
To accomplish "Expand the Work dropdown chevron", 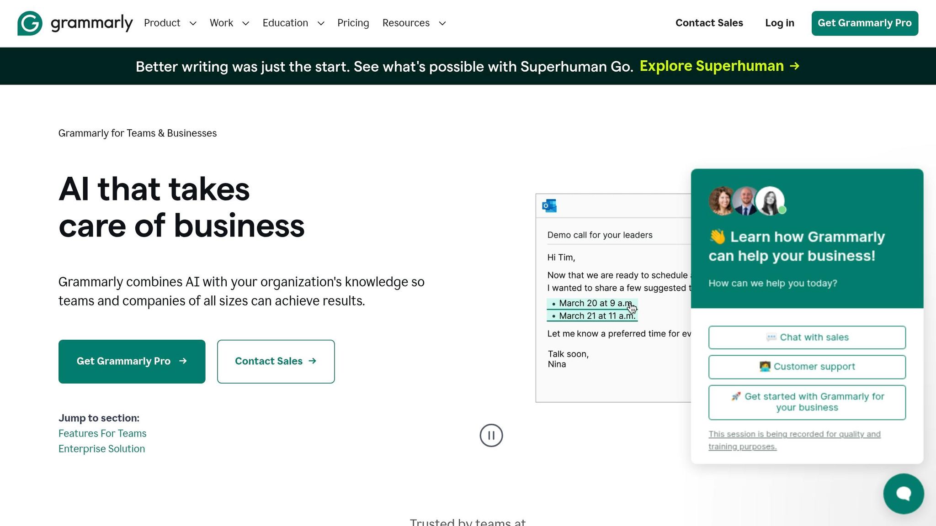I will pyautogui.click(x=245, y=23).
